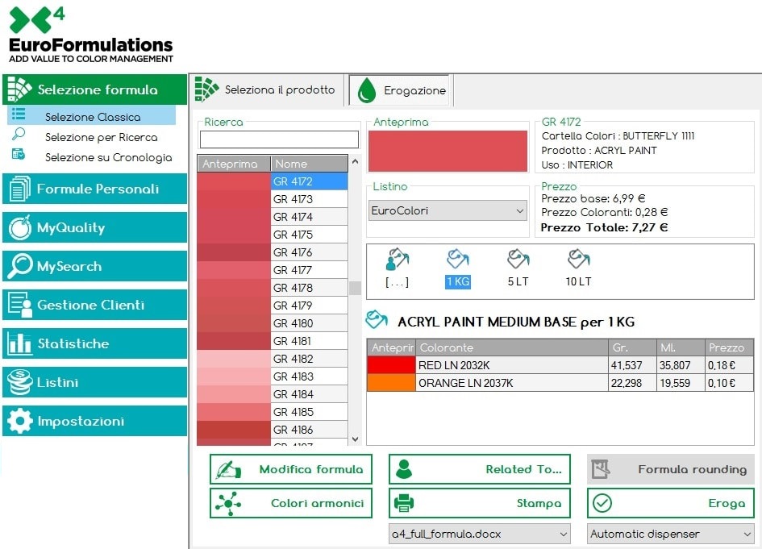The height and width of the screenshot is (549, 762).
Task: Open the a4_full_formula.docx template dropdown
Action: (x=480, y=534)
